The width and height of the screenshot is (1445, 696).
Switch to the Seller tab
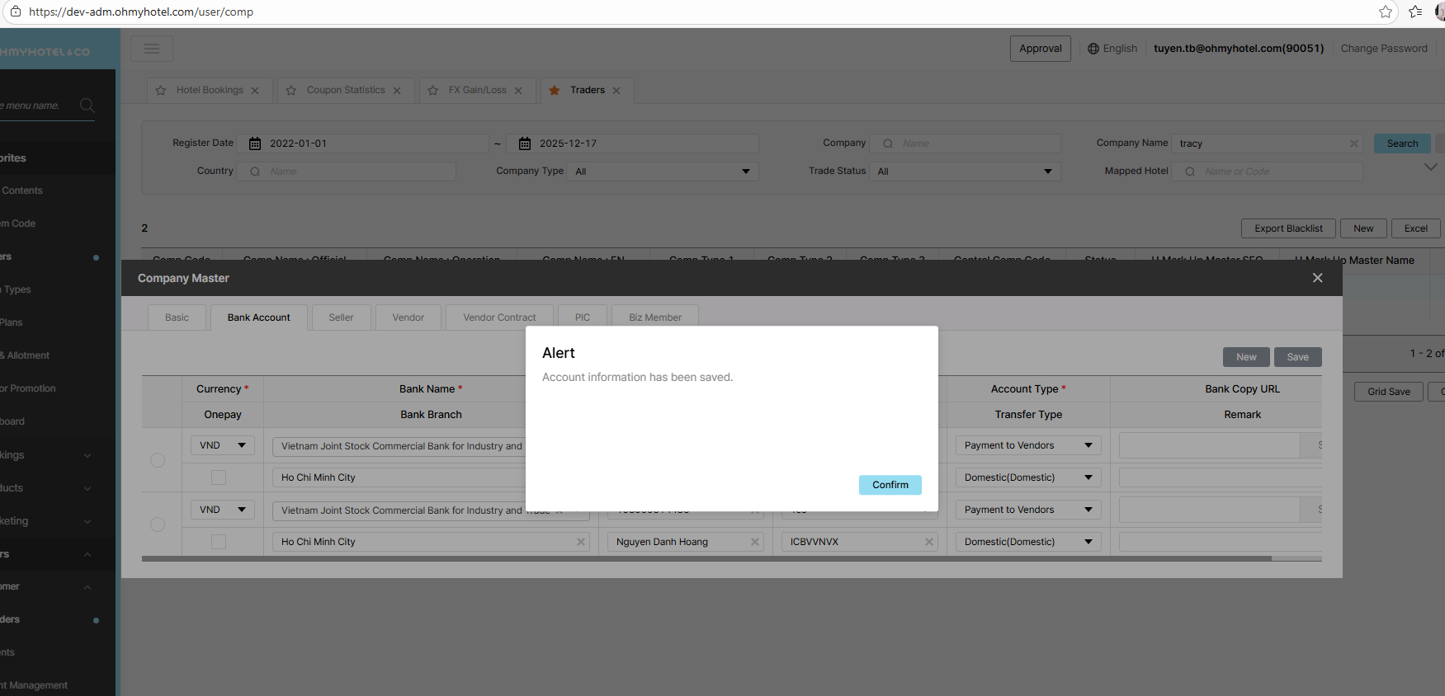(x=341, y=317)
